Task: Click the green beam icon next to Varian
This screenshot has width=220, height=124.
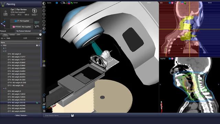Action: [72, 3]
